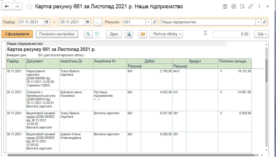276x157 pixels.
Task: Click the scroll down arrow of the report
Action: click(266, 150)
